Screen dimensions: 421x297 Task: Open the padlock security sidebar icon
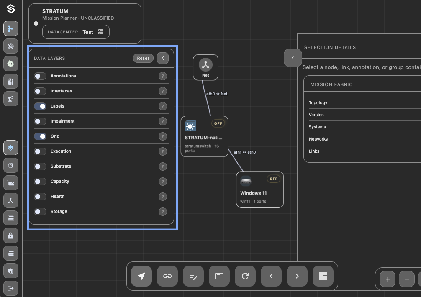11,236
